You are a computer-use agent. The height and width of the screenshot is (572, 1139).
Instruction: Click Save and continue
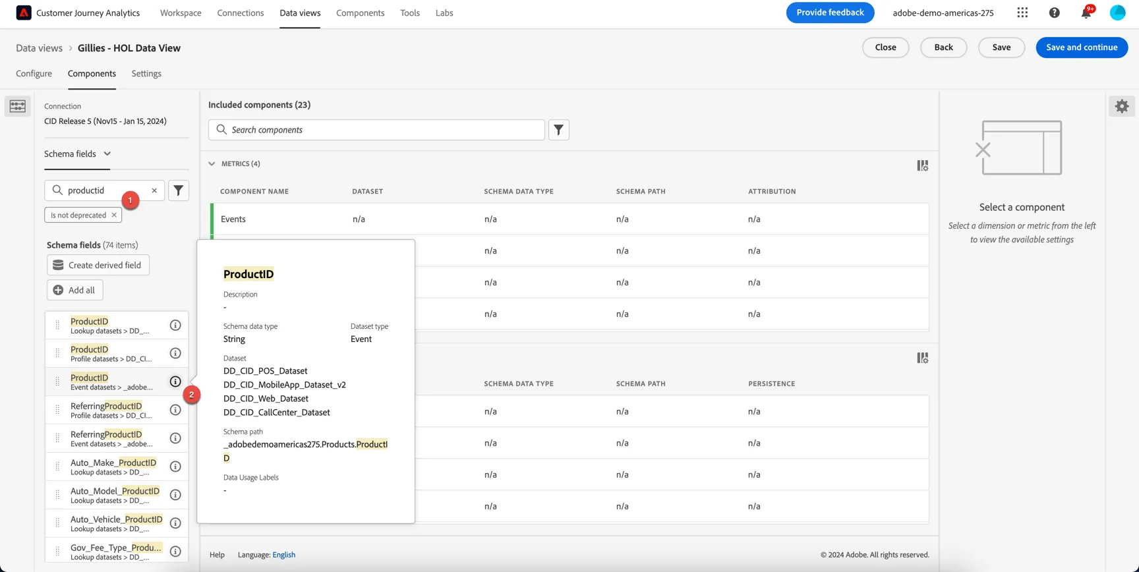pos(1082,47)
